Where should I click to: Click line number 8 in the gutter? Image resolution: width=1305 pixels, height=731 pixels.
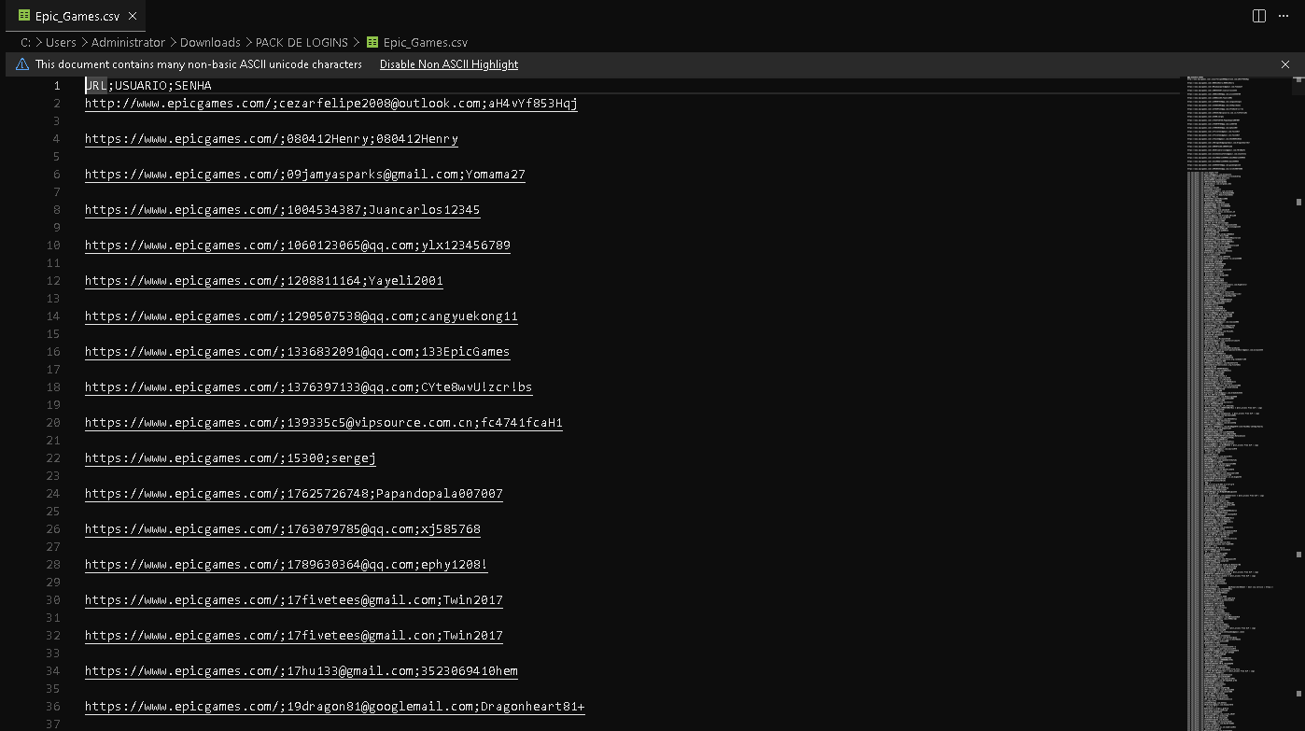point(56,210)
